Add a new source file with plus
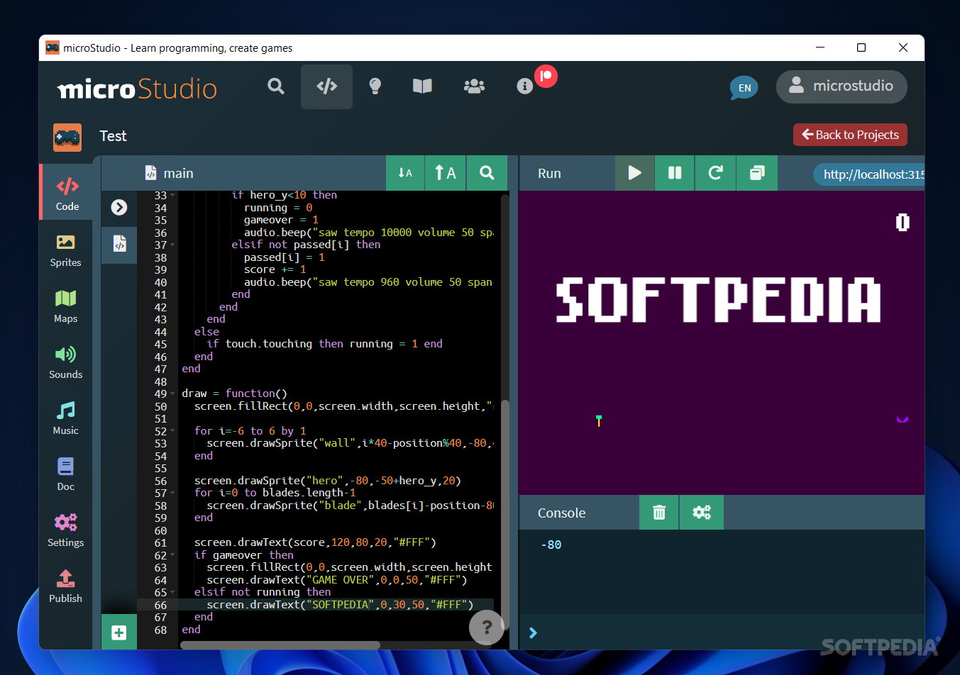This screenshot has height=675, width=960. point(119,632)
